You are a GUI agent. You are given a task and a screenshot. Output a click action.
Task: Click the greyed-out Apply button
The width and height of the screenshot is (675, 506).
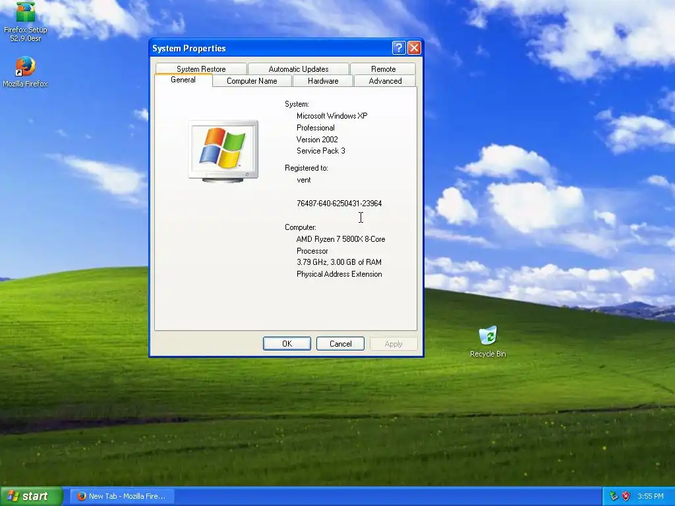[394, 344]
